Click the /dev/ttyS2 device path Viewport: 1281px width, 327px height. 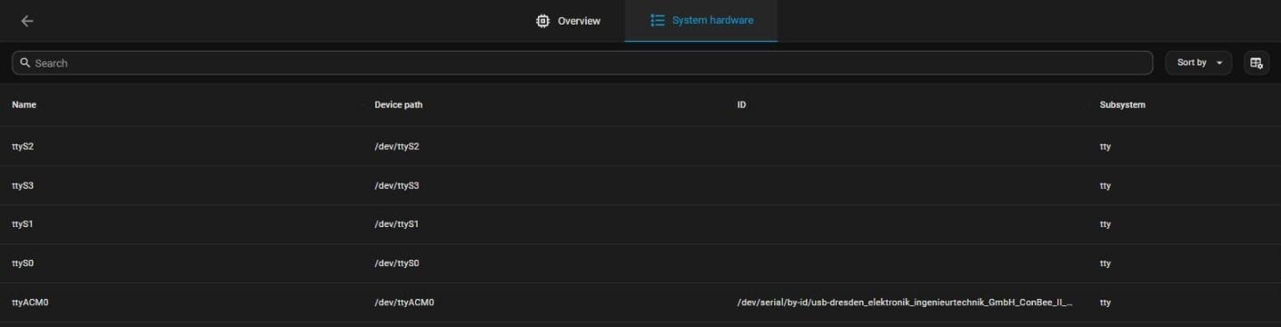397,146
